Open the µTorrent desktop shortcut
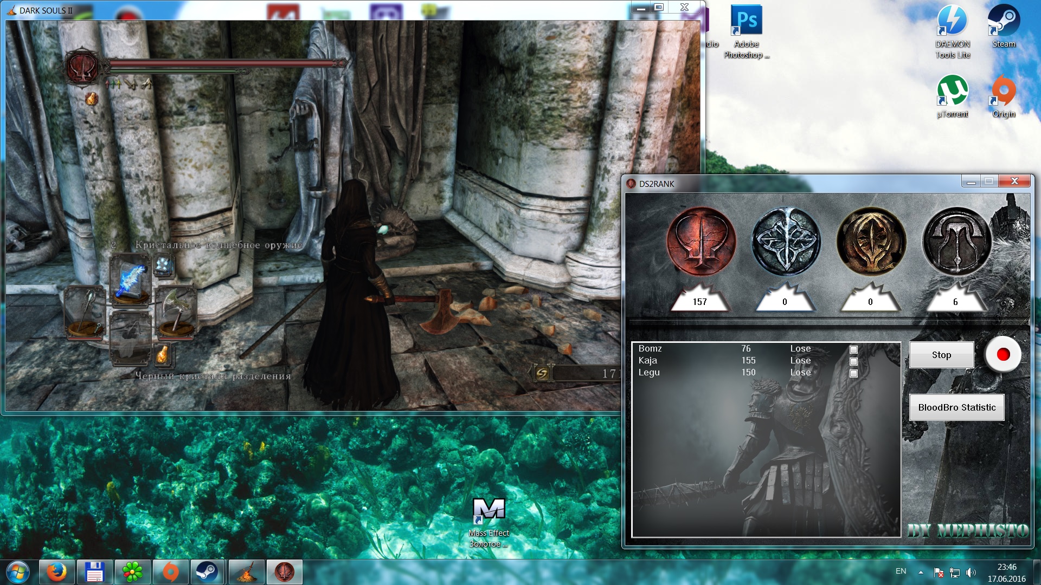 tap(953, 96)
